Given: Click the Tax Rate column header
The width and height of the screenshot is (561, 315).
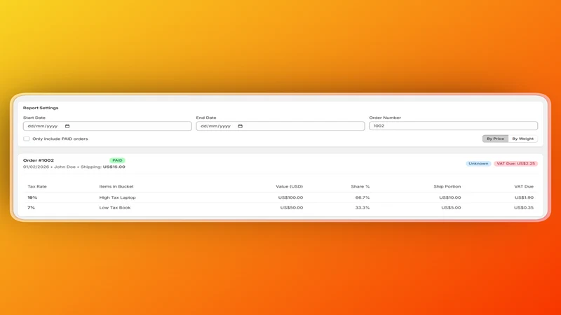Looking at the screenshot, I should [x=37, y=186].
